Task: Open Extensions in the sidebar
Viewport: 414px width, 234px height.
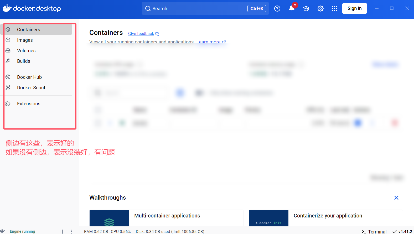Action: tap(37, 103)
